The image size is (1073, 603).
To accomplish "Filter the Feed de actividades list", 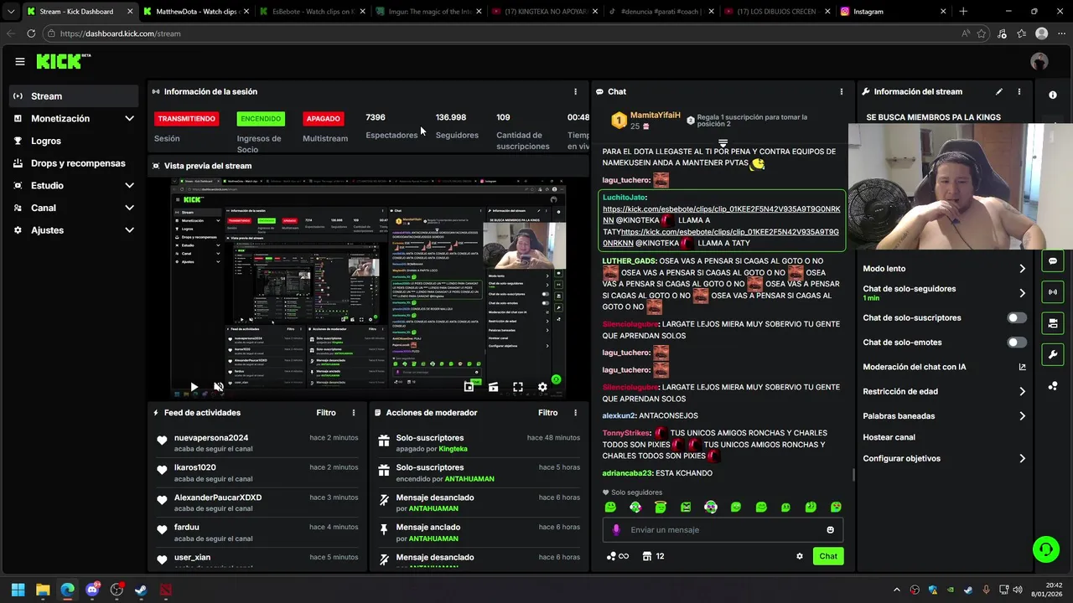I will [326, 413].
